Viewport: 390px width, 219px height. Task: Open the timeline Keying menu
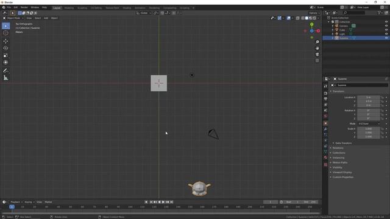click(x=29, y=202)
